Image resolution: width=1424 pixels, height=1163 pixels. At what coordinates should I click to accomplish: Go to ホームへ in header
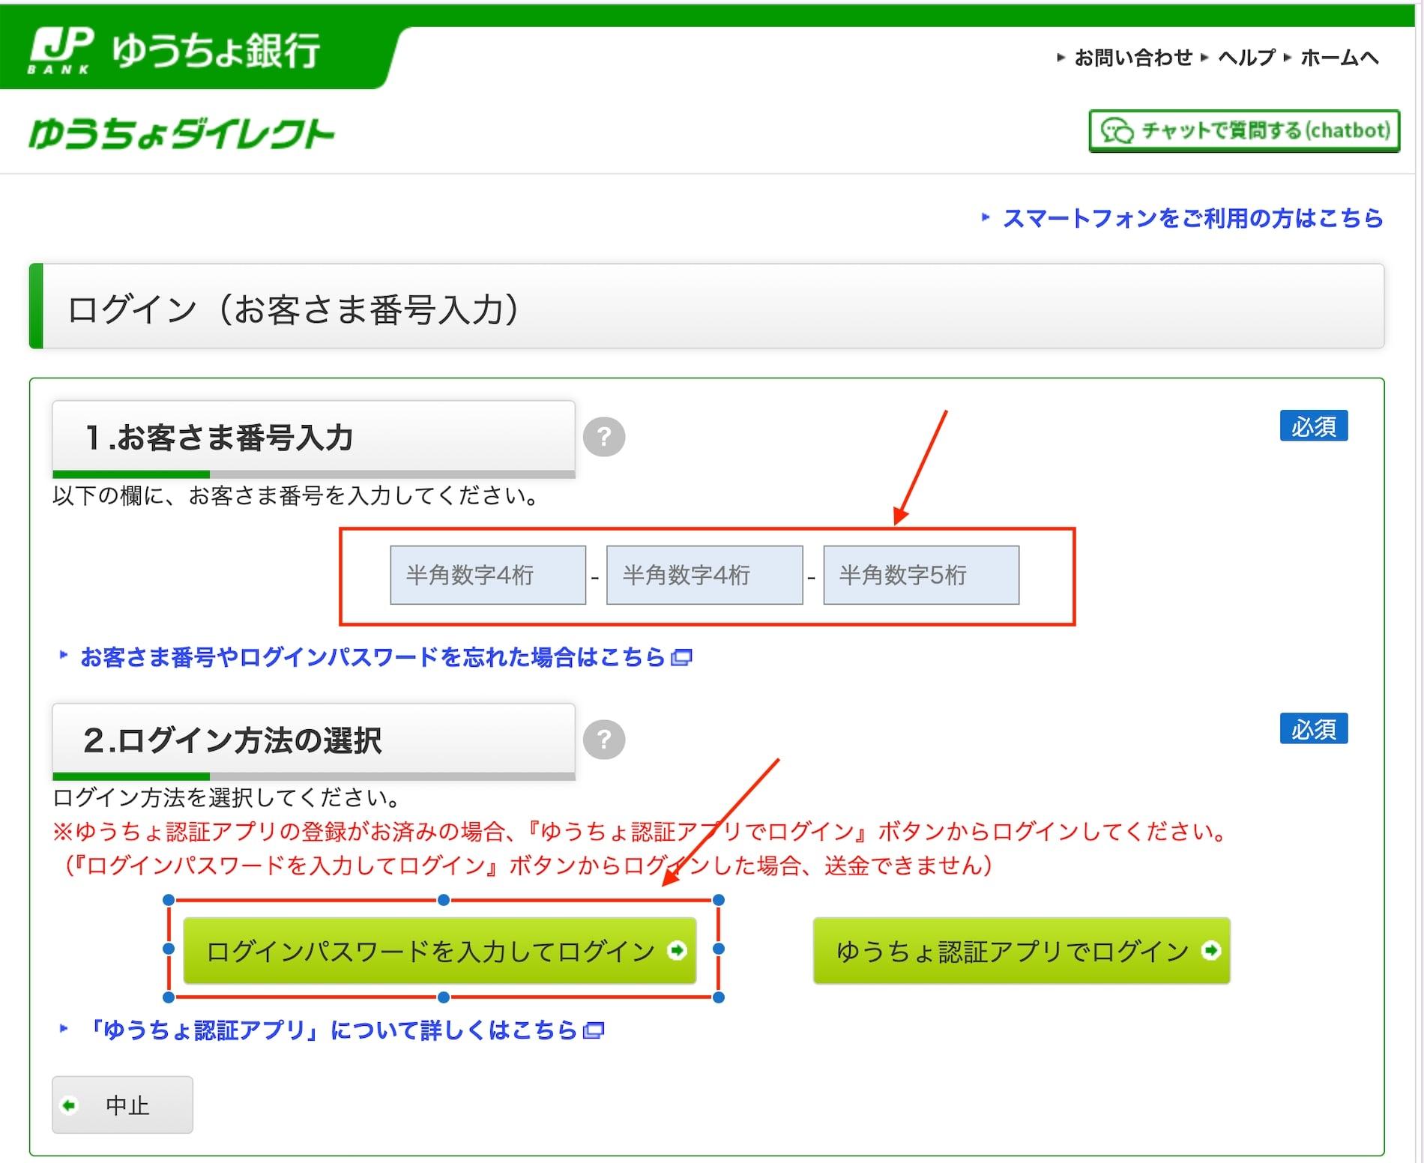click(1339, 58)
